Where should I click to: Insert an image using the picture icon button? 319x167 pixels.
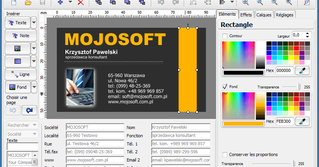pyautogui.click(x=18, y=48)
